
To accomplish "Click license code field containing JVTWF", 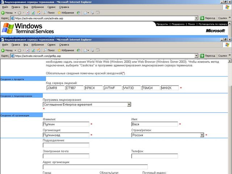I will pos(113,88).
